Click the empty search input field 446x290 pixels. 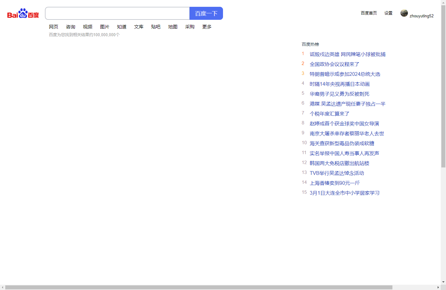[x=117, y=13]
